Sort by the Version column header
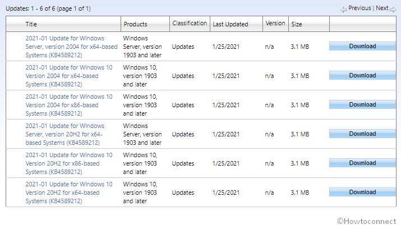The image size is (401, 229). 275,24
